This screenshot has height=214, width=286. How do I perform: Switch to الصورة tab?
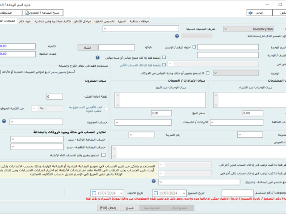(x=122, y=21)
